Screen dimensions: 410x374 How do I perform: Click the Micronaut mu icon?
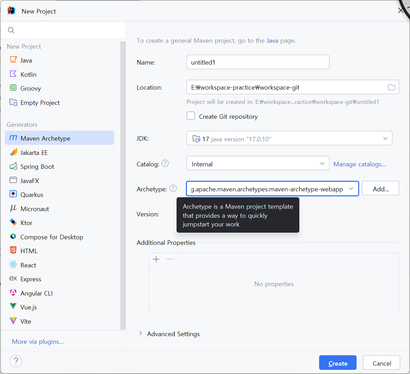coord(13,208)
